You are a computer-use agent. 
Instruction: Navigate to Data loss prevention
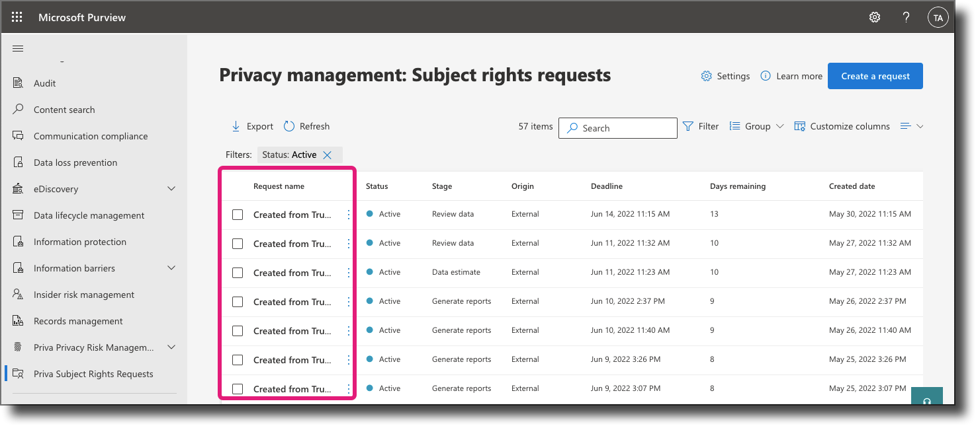tap(75, 162)
